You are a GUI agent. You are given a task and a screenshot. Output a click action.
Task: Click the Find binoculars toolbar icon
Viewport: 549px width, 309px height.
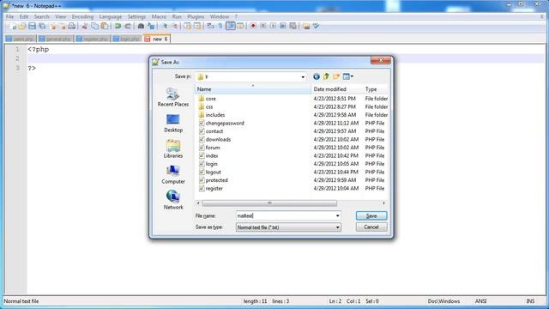(141, 27)
